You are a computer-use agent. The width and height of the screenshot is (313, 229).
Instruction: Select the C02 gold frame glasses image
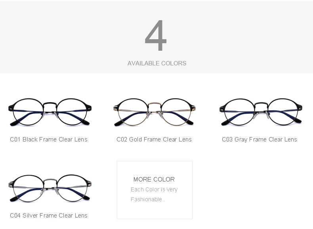(154, 112)
